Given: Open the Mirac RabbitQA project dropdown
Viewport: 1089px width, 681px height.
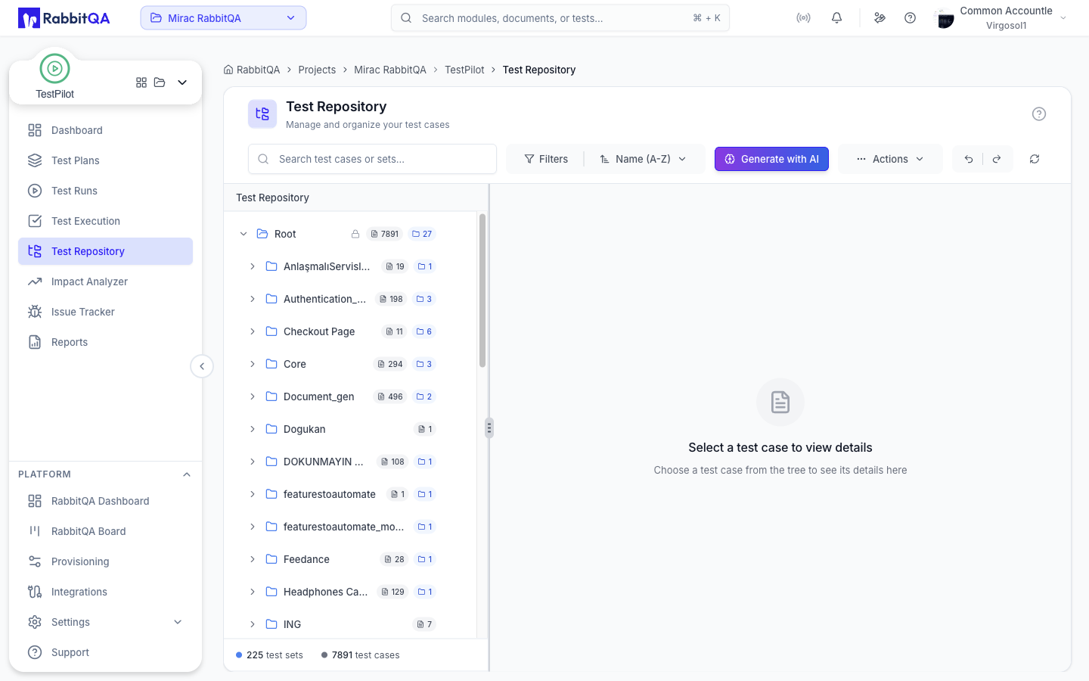Looking at the screenshot, I should (223, 18).
